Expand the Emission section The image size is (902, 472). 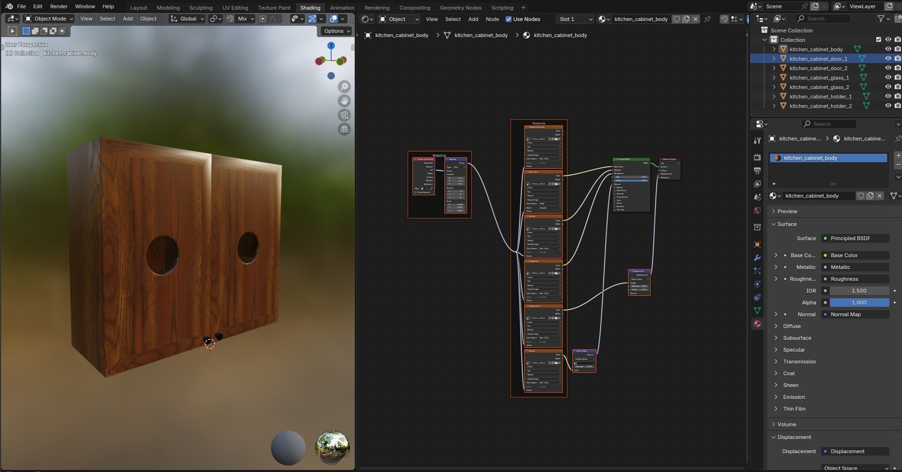point(793,397)
